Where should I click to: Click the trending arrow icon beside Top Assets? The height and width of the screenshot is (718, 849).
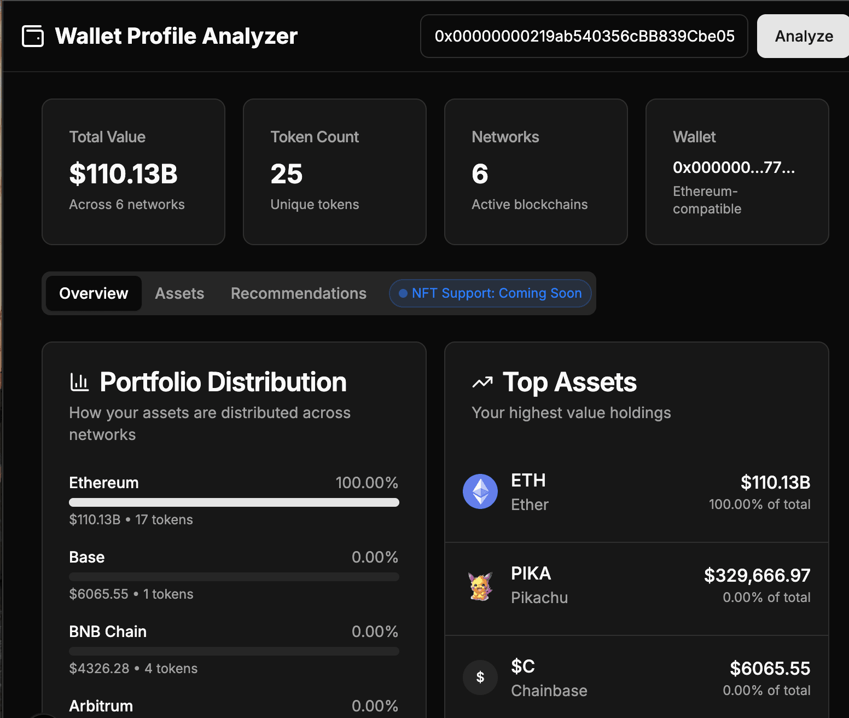point(482,382)
